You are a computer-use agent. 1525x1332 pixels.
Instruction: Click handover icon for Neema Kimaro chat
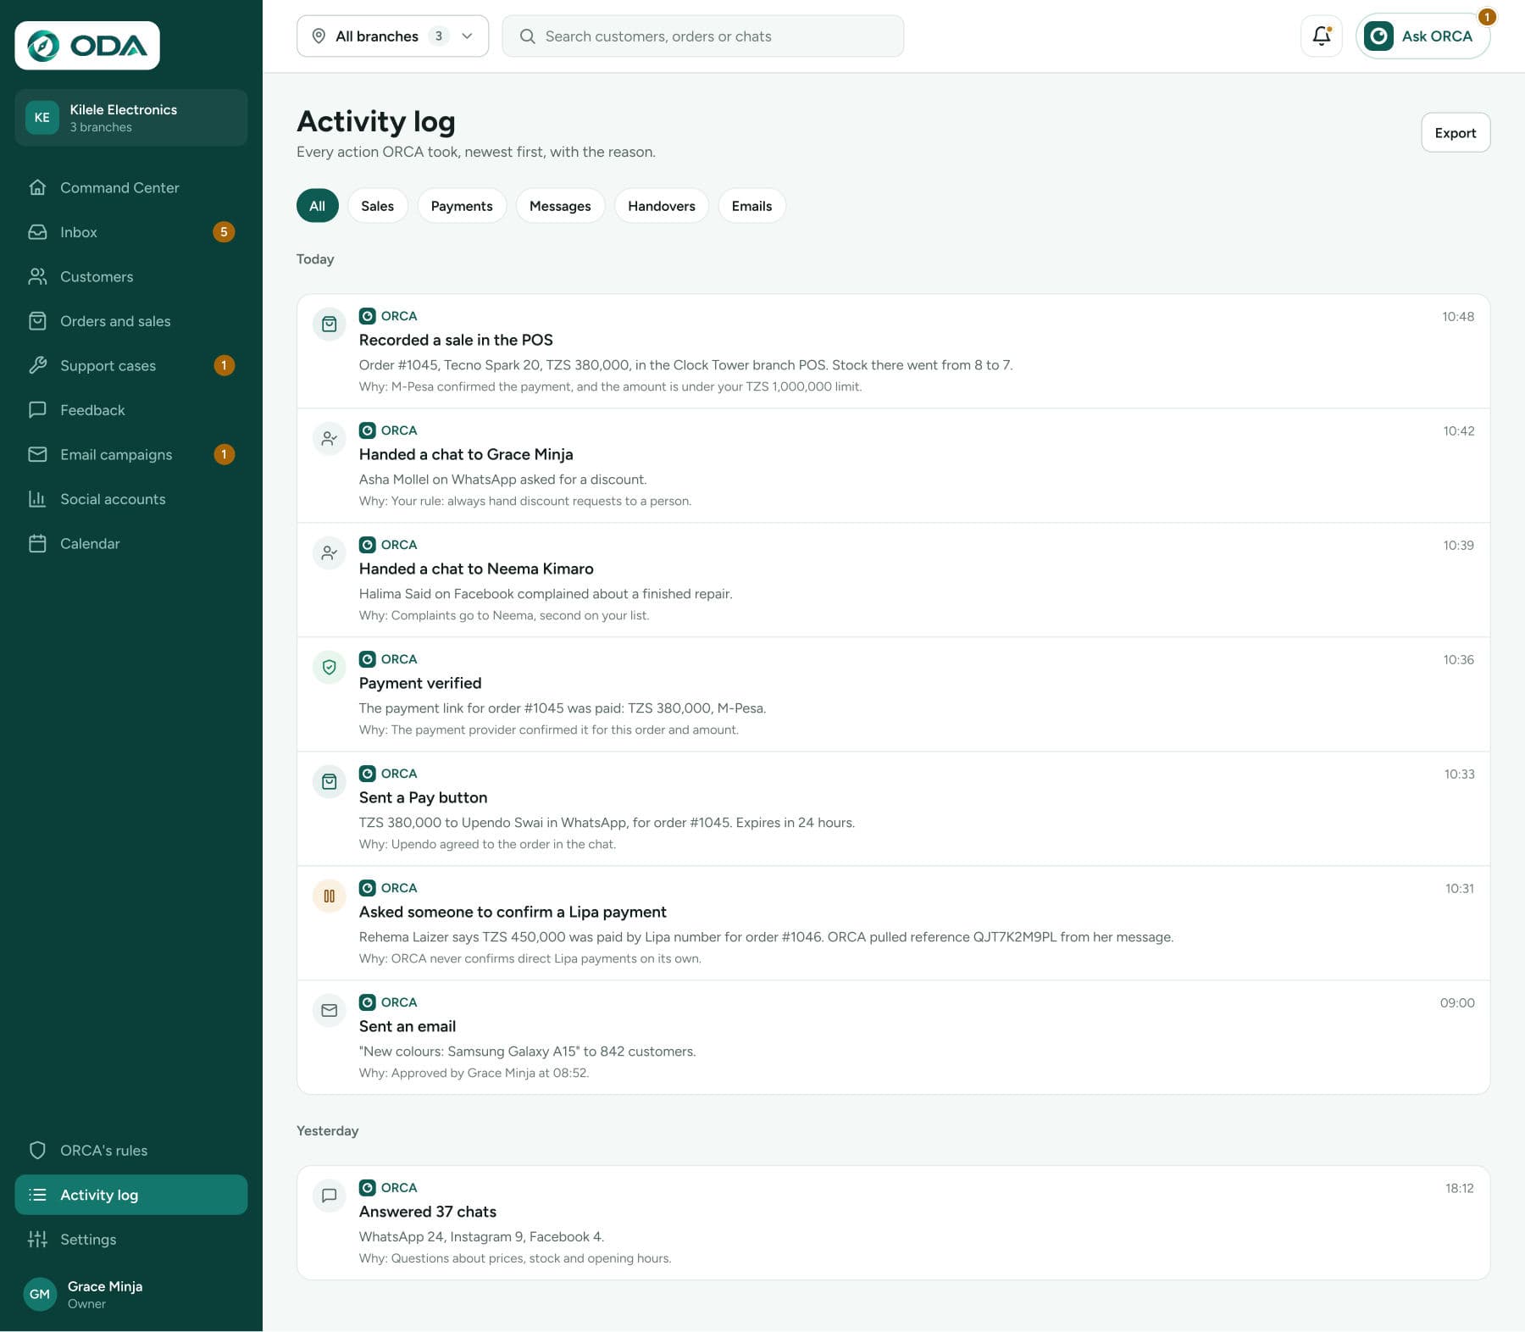[330, 552]
